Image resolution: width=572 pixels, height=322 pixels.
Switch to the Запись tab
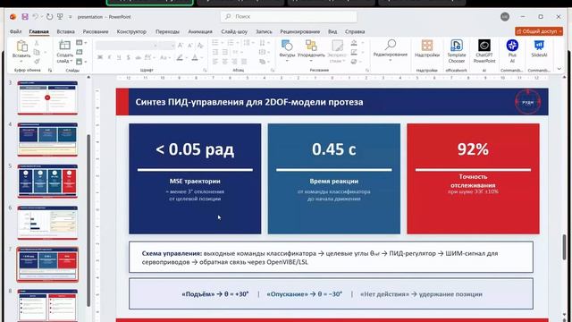tap(264, 32)
